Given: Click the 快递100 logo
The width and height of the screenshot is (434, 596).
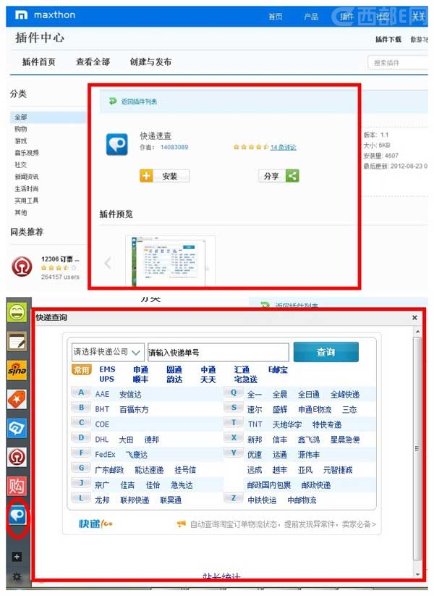Looking at the screenshot, I should (x=95, y=524).
